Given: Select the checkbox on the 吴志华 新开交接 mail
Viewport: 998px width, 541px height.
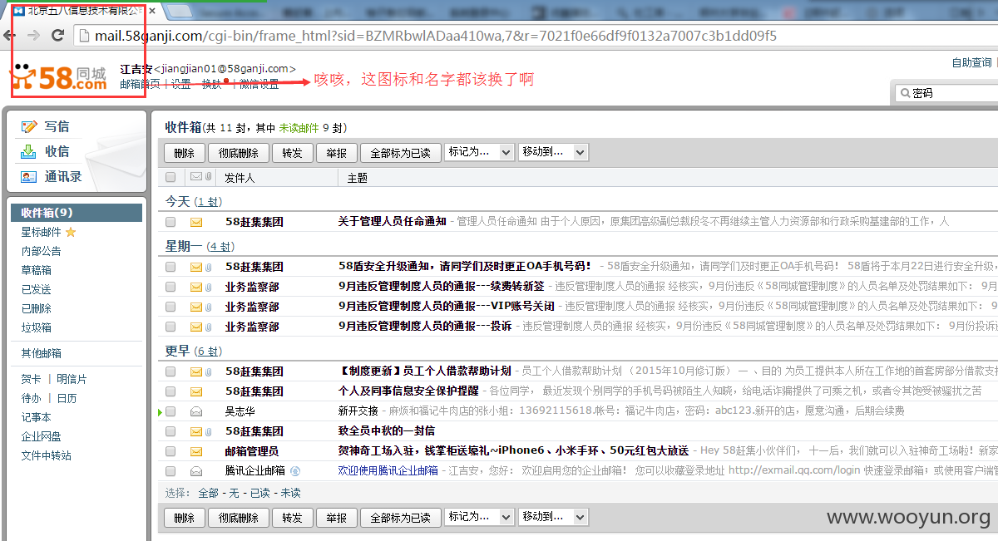Looking at the screenshot, I should click(170, 411).
